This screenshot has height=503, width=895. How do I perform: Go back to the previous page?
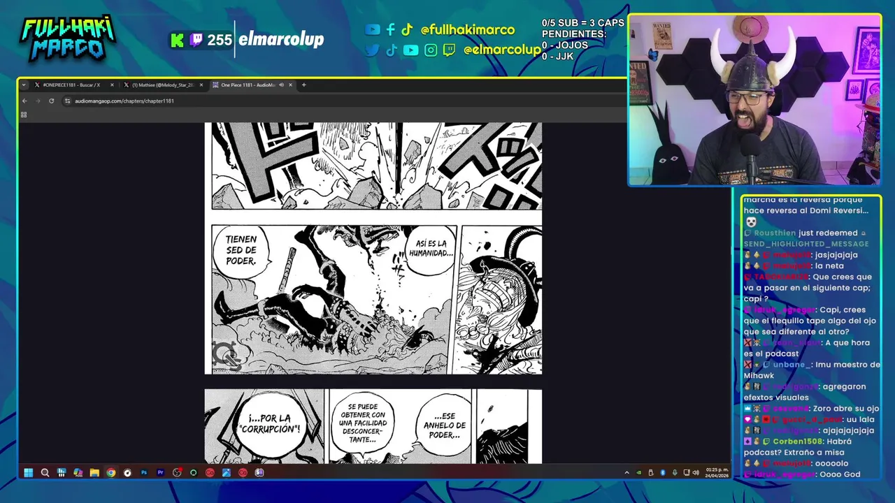pyautogui.click(x=24, y=101)
